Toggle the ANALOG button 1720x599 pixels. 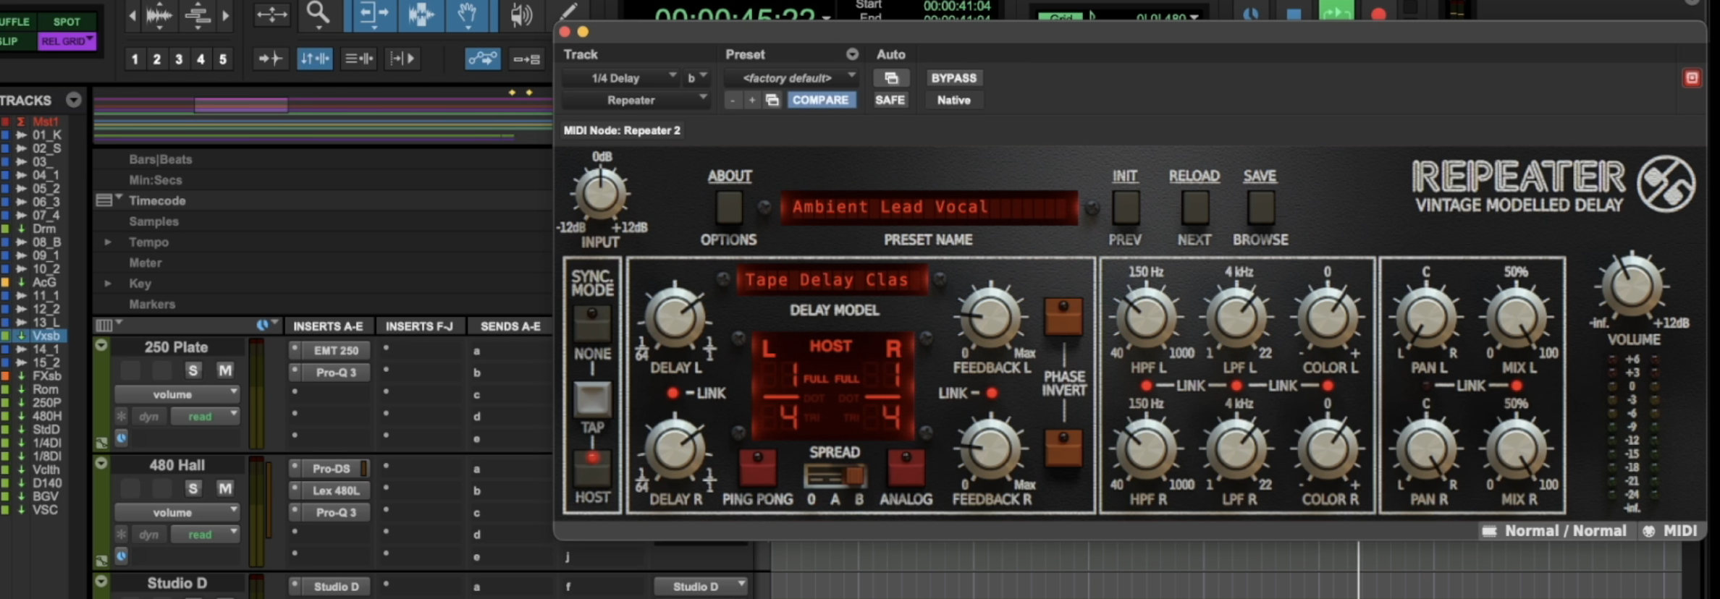click(906, 467)
